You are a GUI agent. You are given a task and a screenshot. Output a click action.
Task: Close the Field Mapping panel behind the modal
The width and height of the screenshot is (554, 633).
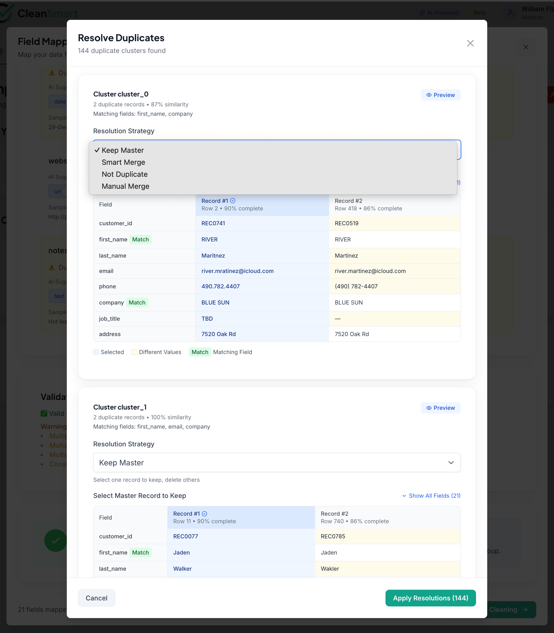click(525, 47)
